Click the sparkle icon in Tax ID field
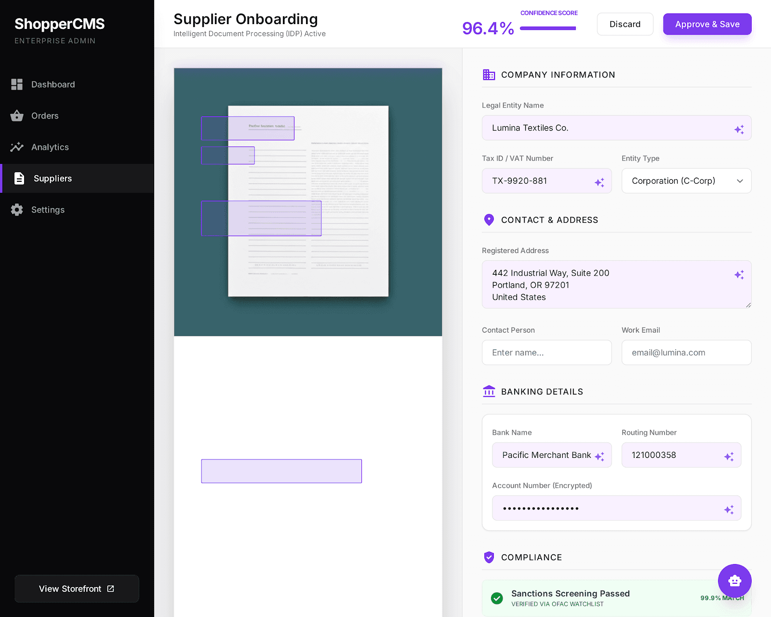Image resolution: width=771 pixels, height=617 pixels. pos(599,182)
